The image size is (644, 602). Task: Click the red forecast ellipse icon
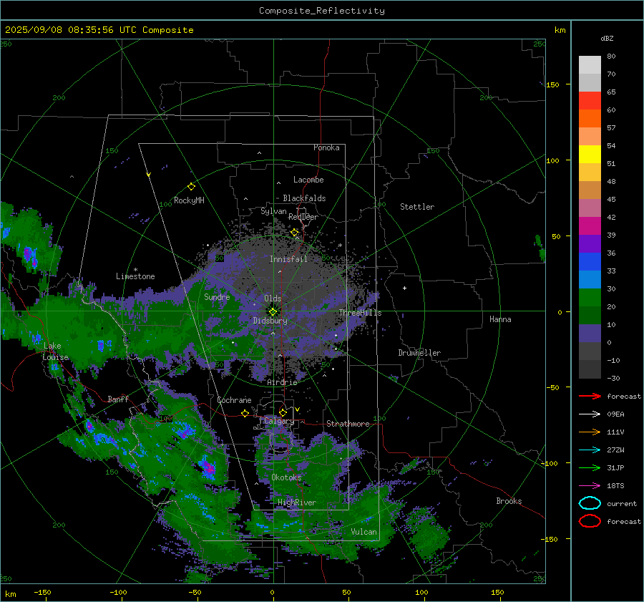click(x=590, y=521)
